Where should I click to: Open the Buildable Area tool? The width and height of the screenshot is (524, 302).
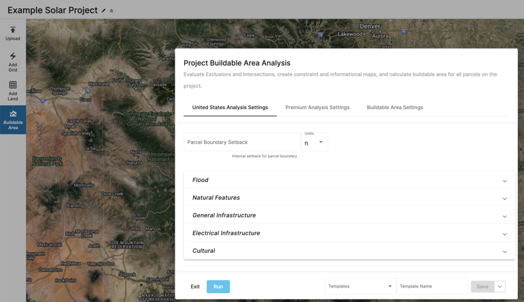click(13, 120)
